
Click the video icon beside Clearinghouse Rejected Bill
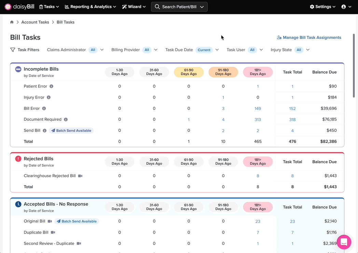pyautogui.click(x=80, y=176)
